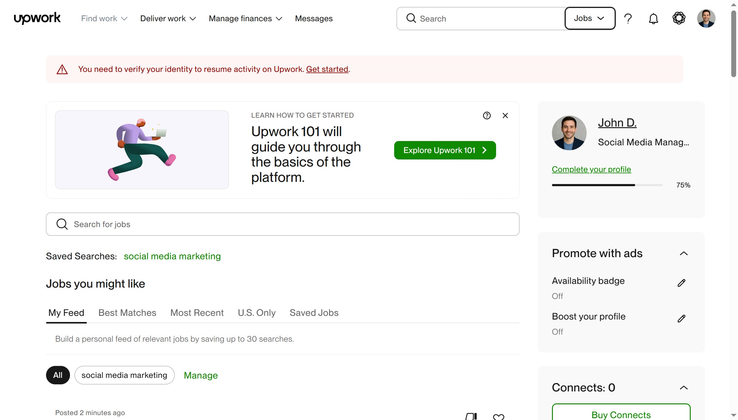Open the Complete your profile link

(x=591, y=169)
